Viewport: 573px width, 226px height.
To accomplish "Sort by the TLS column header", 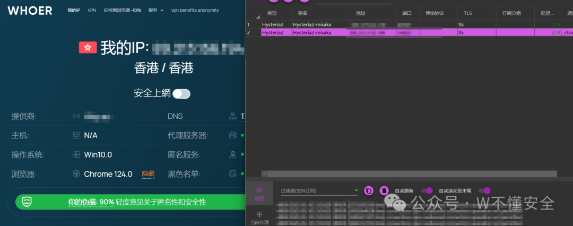I will 476,13.
